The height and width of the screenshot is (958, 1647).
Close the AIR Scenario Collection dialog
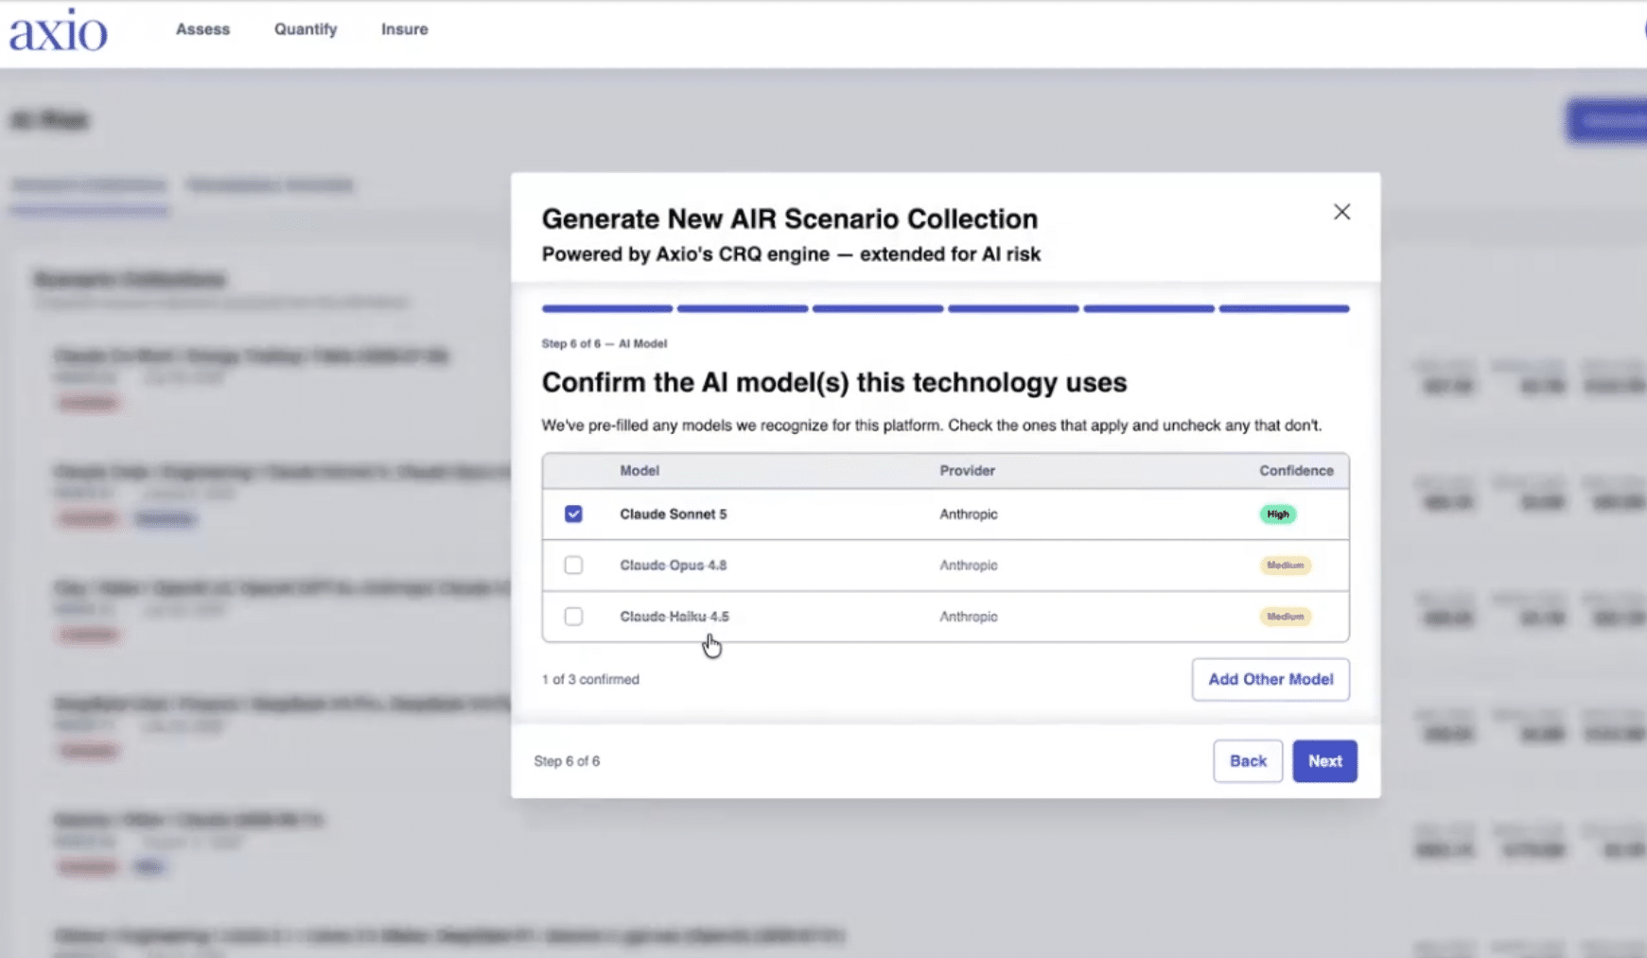click(1341, 212)
